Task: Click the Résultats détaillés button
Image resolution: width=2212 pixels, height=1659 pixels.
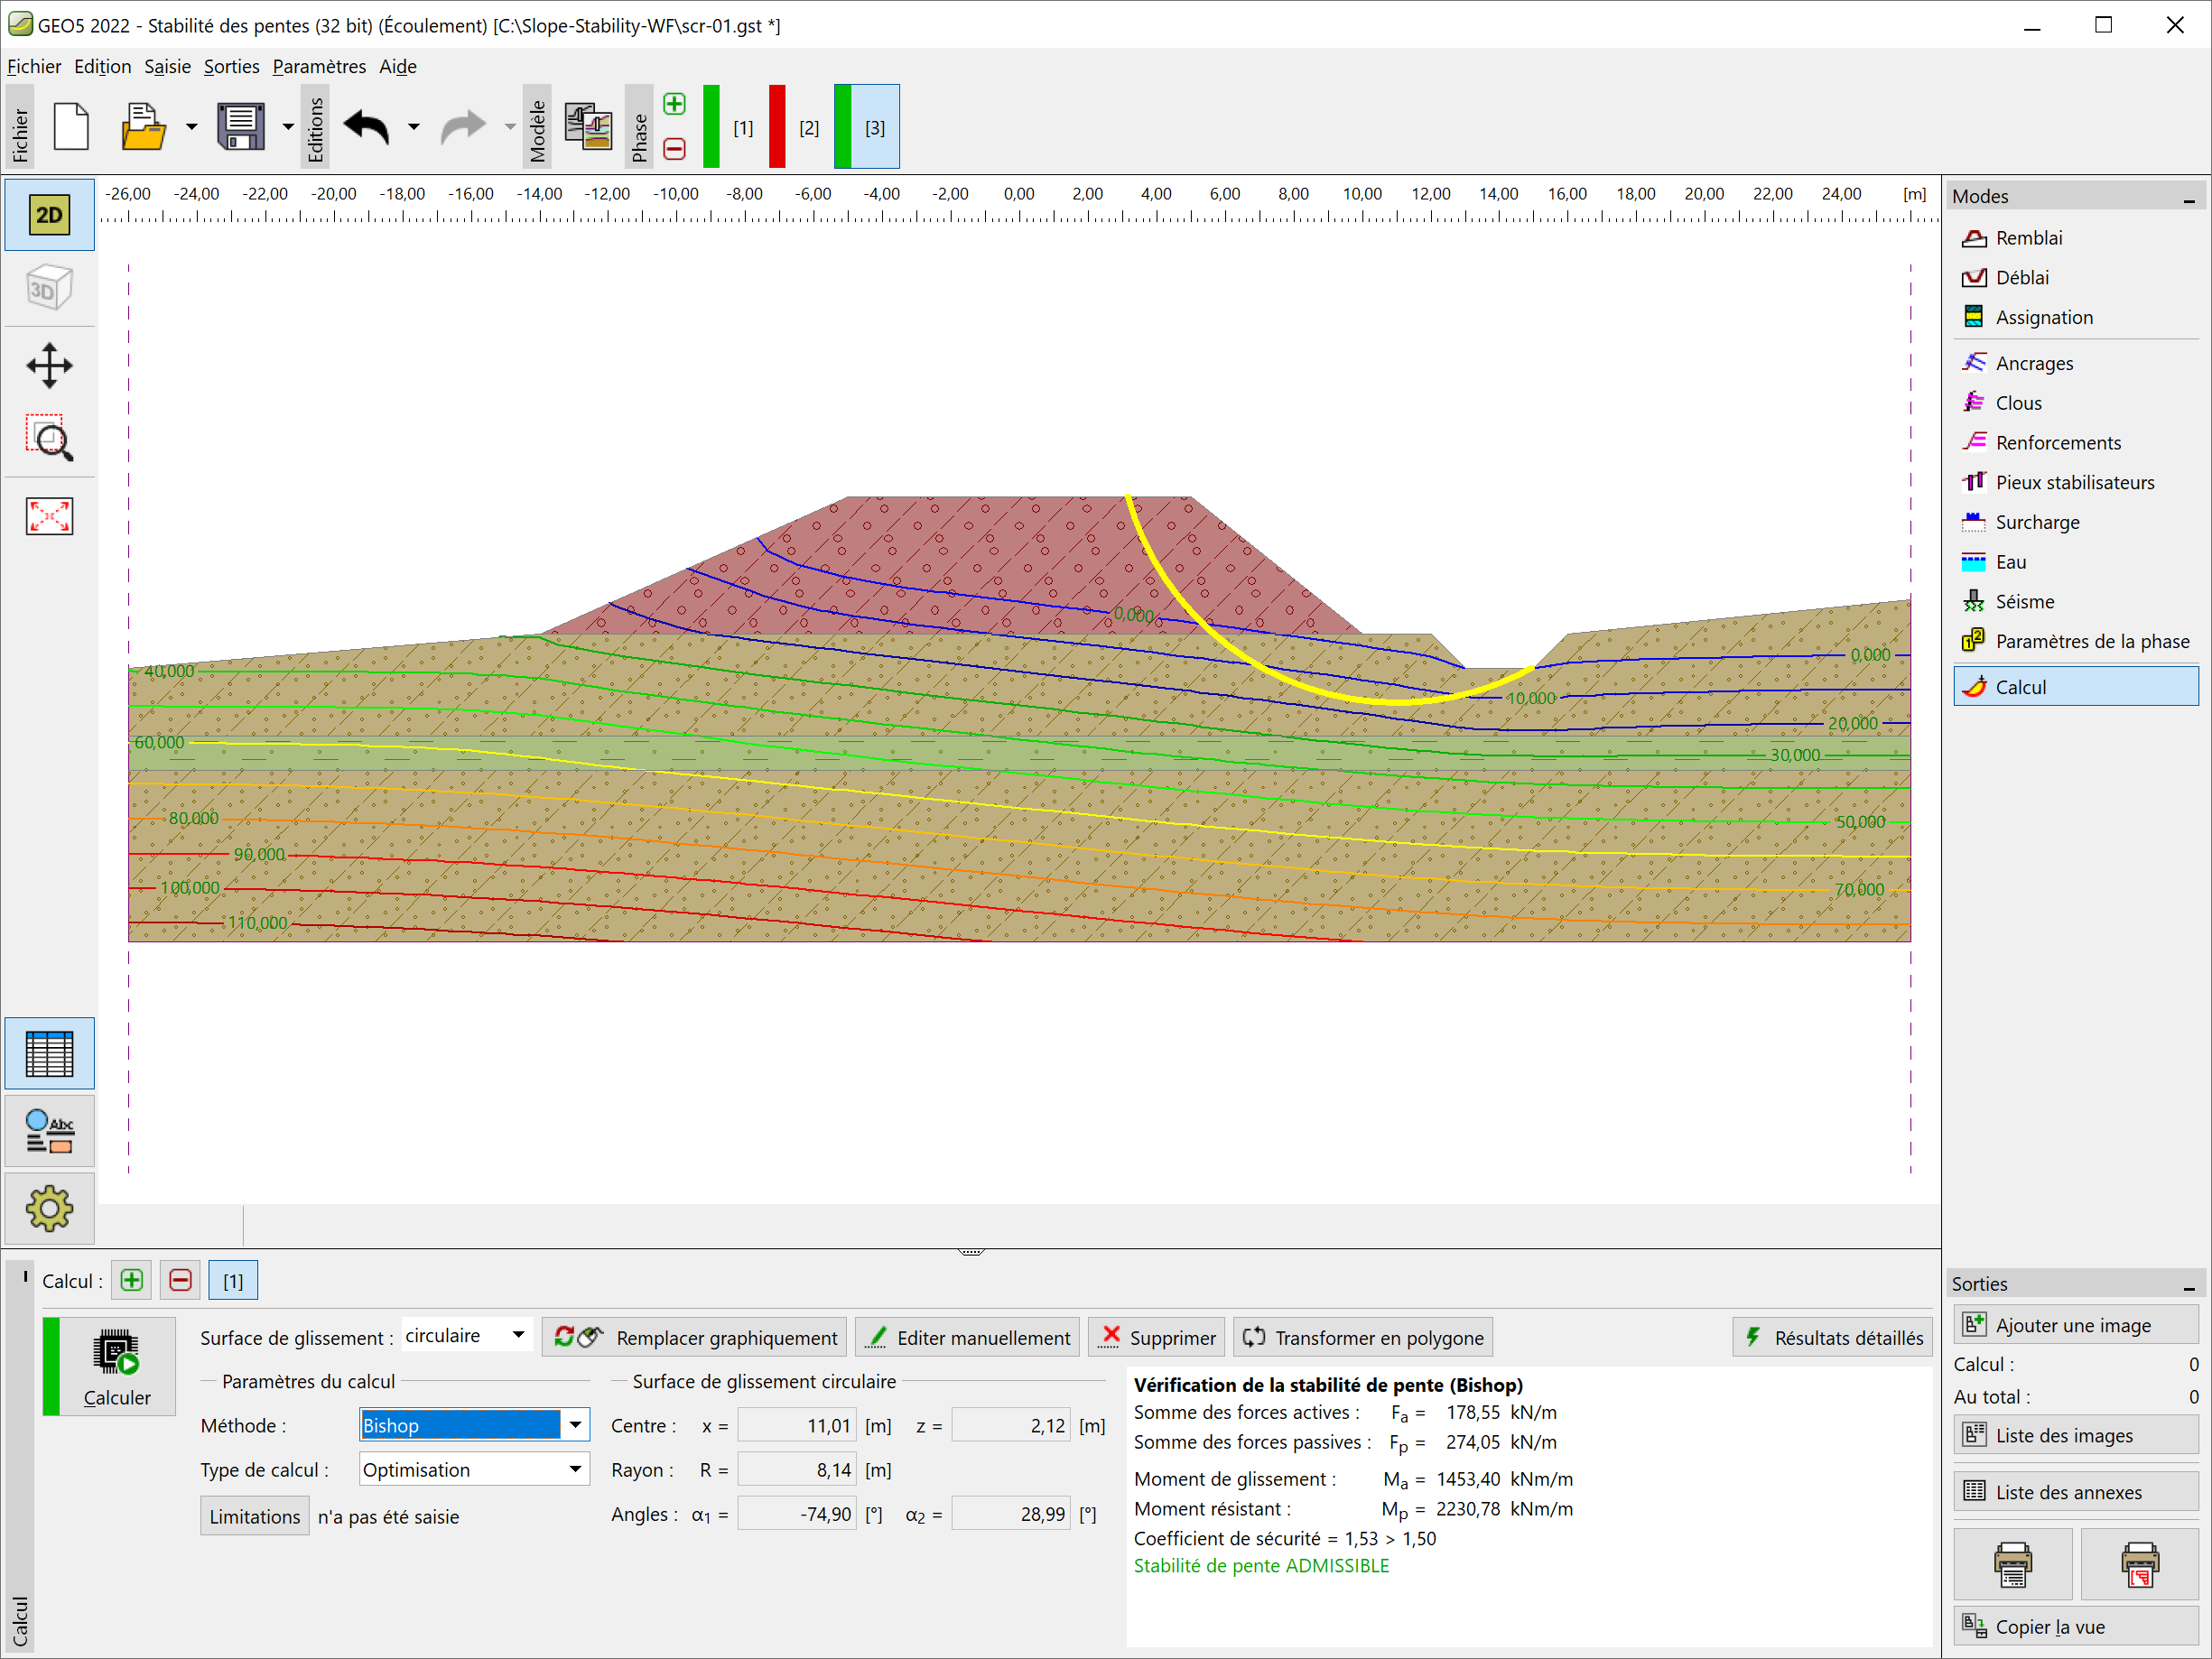Action: (1833, 1338)
